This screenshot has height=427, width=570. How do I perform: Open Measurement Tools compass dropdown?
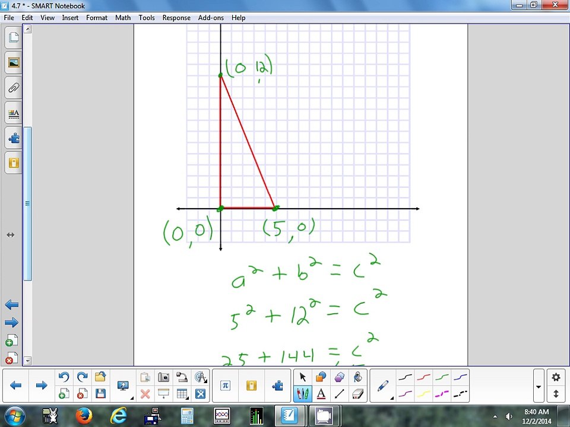click(201, 377)
